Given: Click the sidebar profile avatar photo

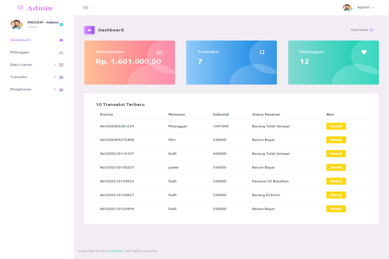Looking at the screenshot, I should 16,25.
